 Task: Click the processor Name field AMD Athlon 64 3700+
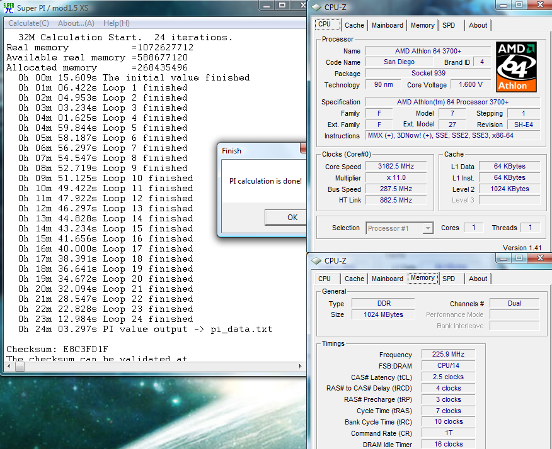428,51
